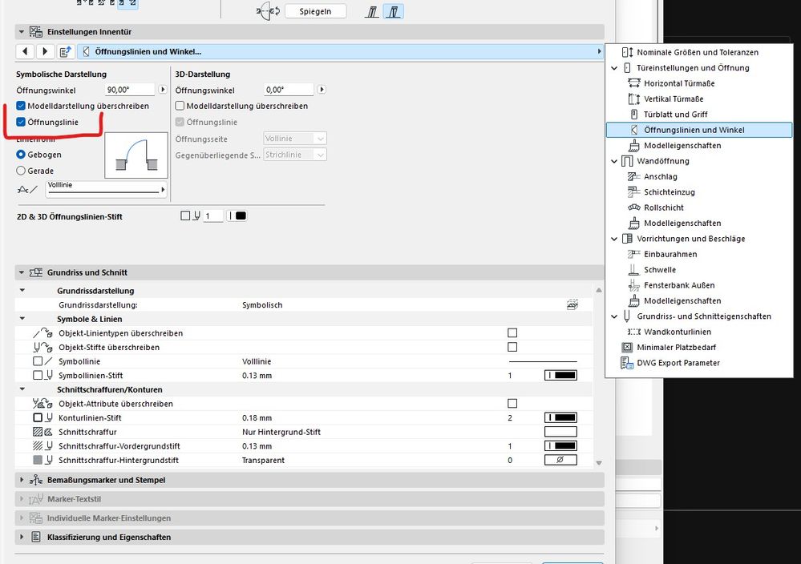Select highlighted door flip orientation icon
The height and width of the screenshot is (564, 801).
pos(393,11)
